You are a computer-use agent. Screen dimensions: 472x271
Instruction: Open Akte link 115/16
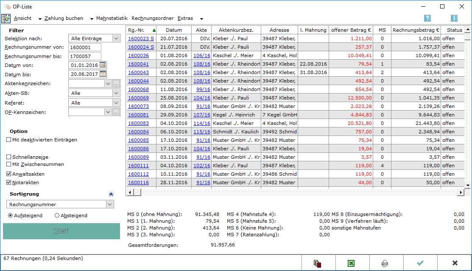(202, 132)
